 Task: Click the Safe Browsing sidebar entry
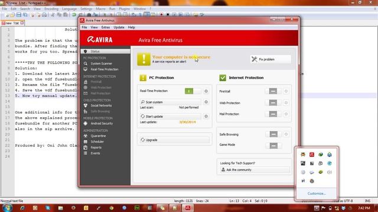pos(100,111)
